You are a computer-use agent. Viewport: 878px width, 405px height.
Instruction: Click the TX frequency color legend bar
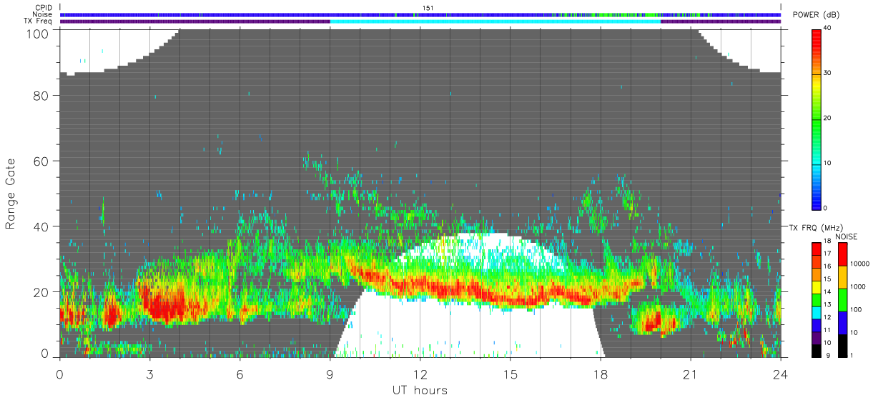pos(817,300)
